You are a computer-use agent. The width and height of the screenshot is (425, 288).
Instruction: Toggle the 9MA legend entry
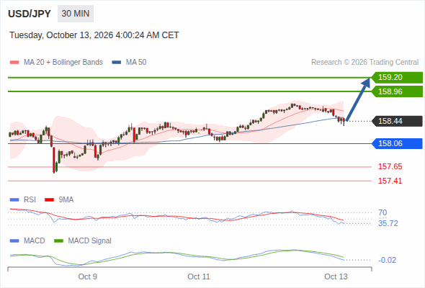(x=59, y=199)
